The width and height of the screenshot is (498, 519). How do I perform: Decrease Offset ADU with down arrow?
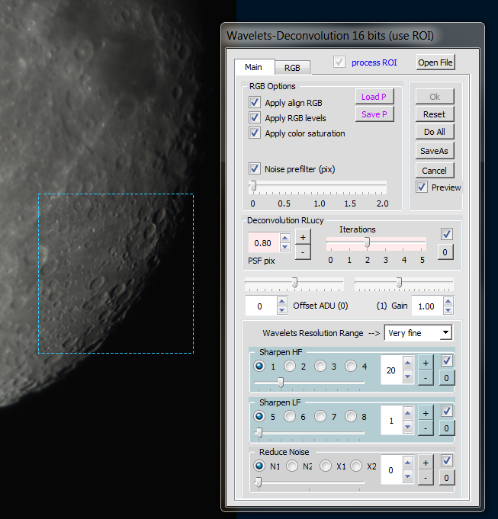coord(281,310)
